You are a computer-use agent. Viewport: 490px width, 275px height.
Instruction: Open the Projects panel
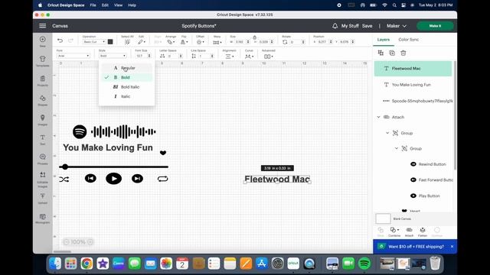[43, 79]
